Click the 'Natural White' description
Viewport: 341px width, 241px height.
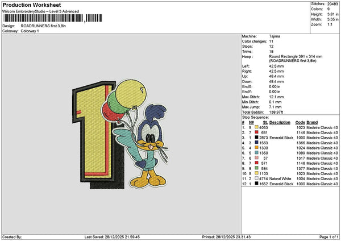click(280, 178)
